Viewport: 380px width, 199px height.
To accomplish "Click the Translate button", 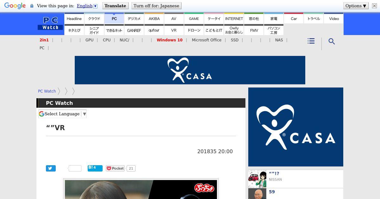I will click(115, 6).
